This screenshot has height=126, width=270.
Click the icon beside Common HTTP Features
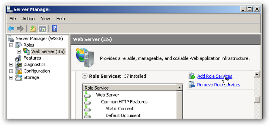87,101
